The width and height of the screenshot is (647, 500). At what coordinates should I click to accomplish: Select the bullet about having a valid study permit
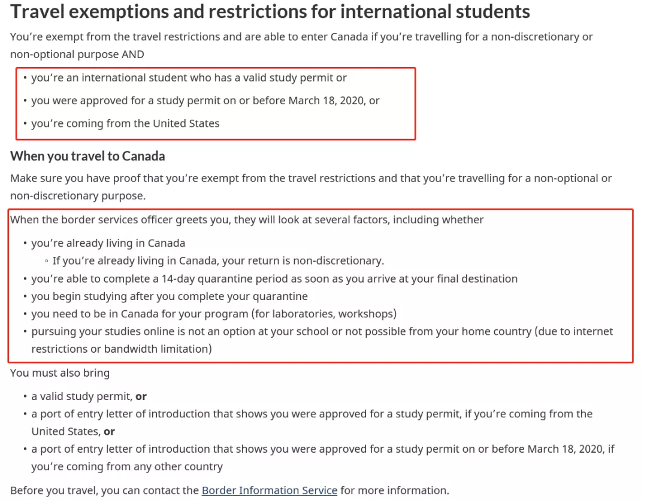[x=189, y=78]
